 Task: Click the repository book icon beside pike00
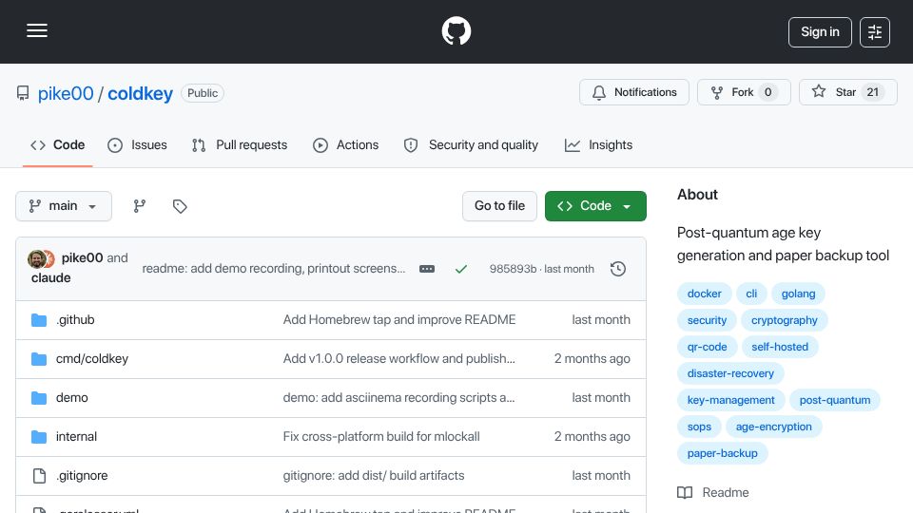point(23,93)
